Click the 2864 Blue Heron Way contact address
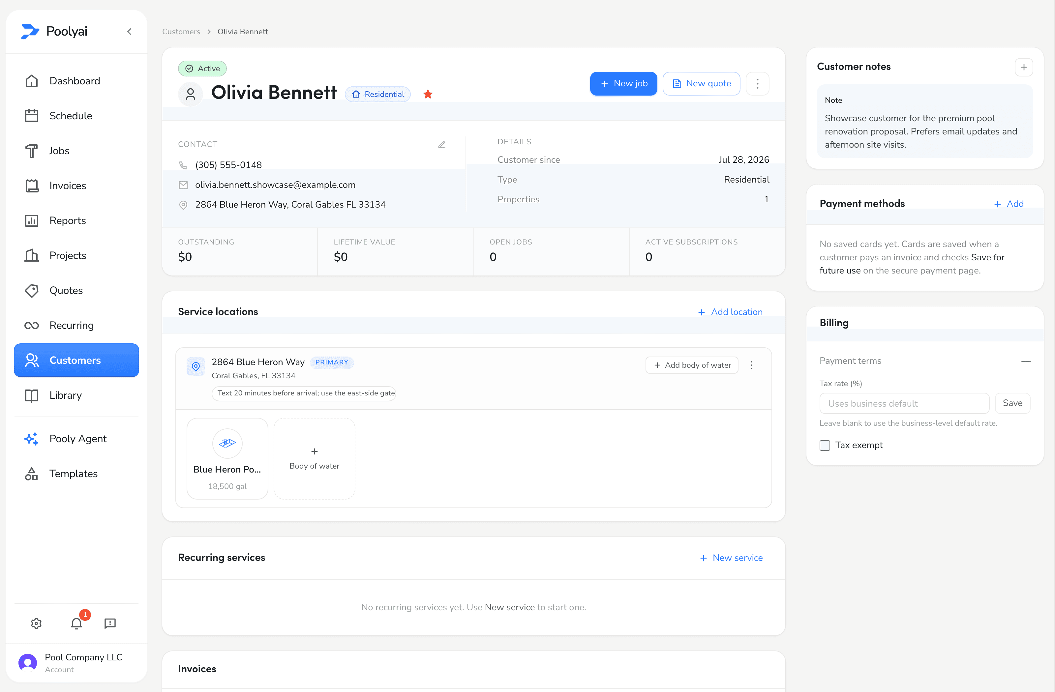The width and height of the screenshot is (1055, 692). click(x=290, y=205)
